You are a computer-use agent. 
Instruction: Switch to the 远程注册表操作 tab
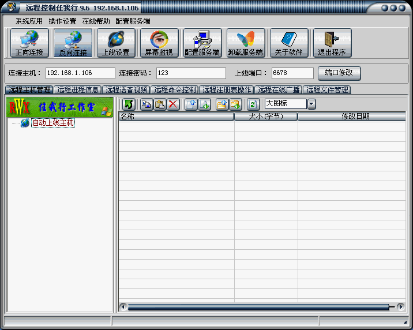(227, 90)
